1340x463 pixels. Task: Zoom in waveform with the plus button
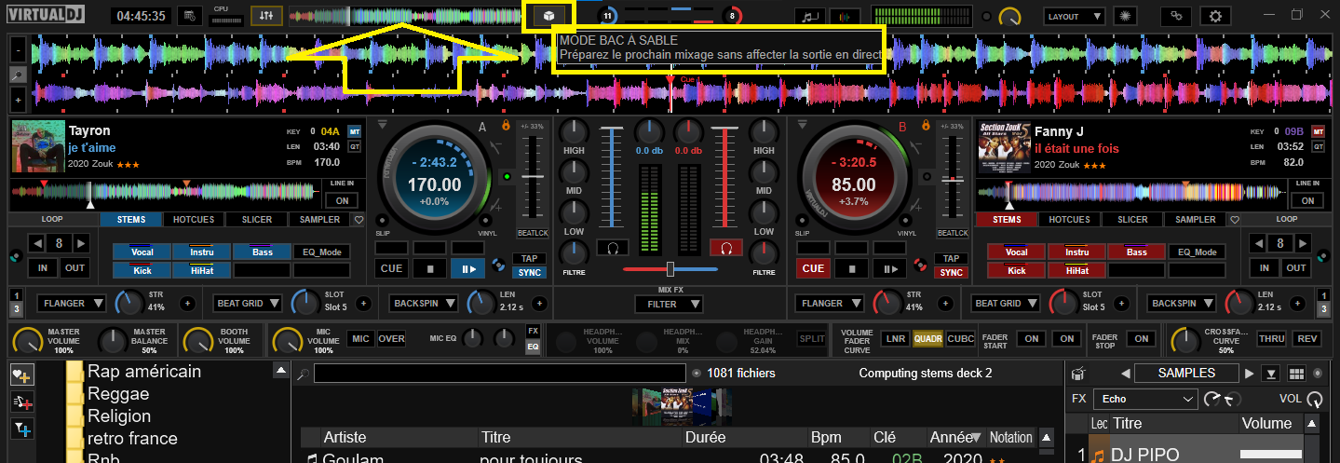point(19,98)
